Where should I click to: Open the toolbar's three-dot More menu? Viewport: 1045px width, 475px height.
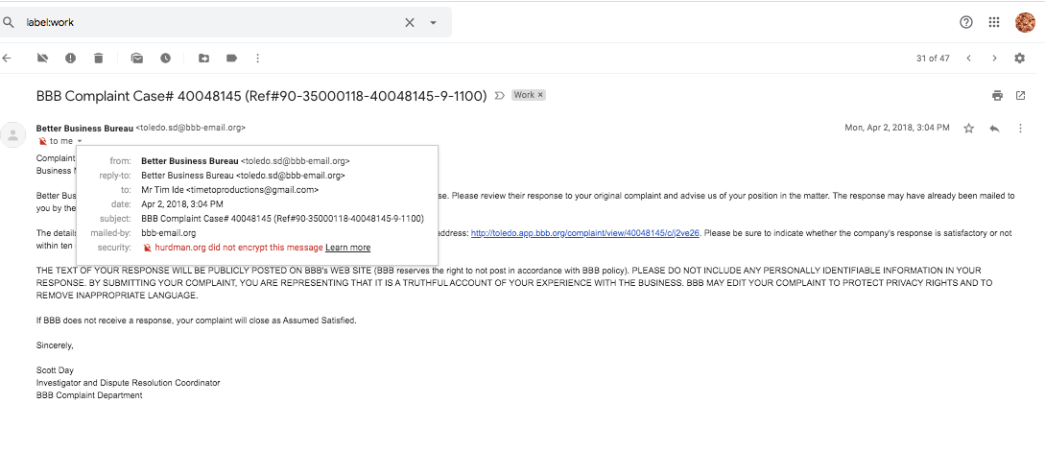click(x=257, y=59)
